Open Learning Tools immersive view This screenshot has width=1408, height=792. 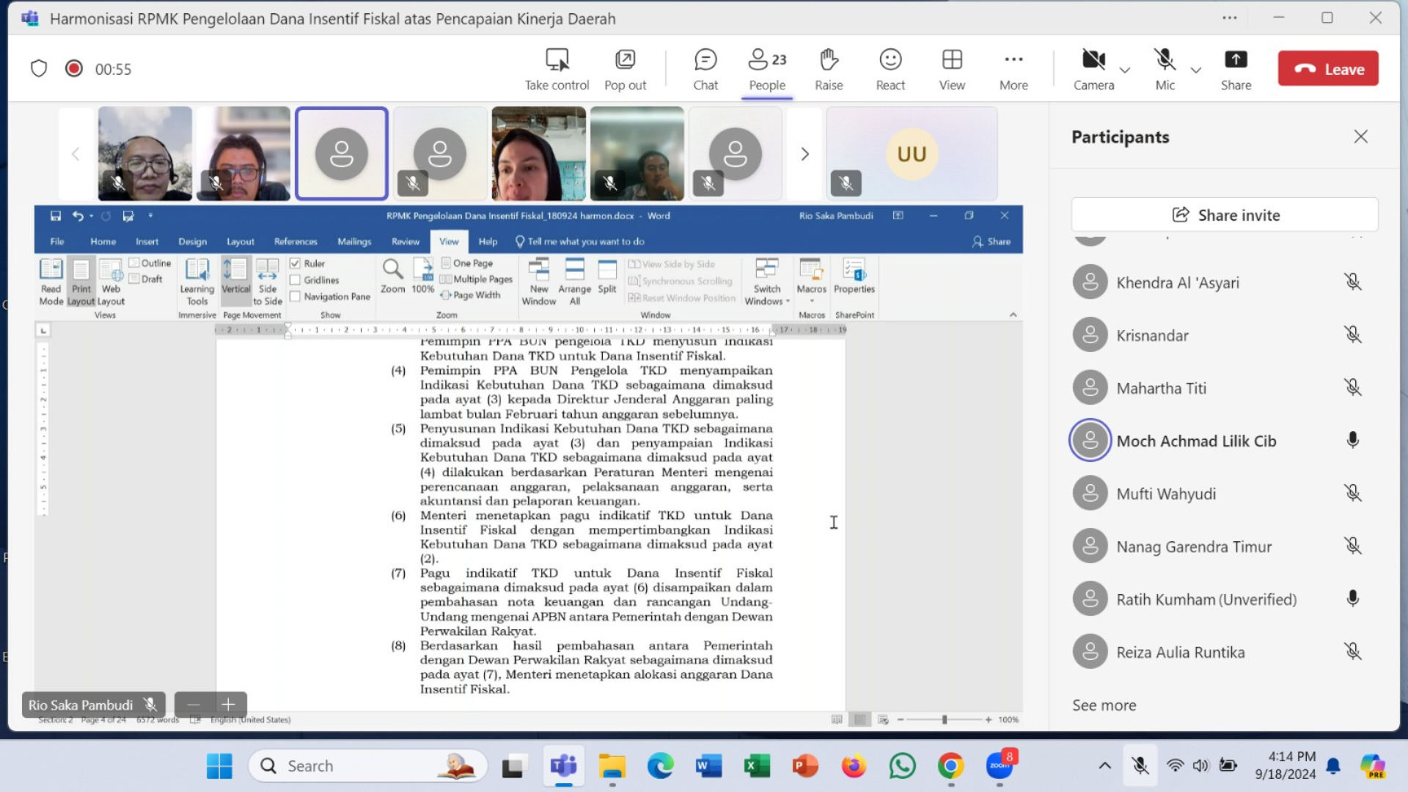pos(197,282)
